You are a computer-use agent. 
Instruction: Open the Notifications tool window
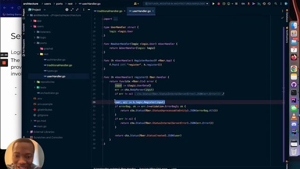pos(286,35)
